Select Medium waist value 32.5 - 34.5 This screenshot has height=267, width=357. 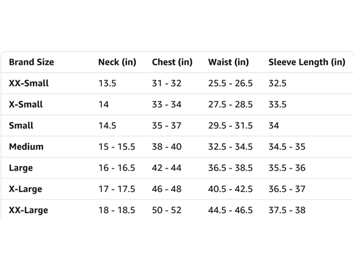click(x=231, y=147)
